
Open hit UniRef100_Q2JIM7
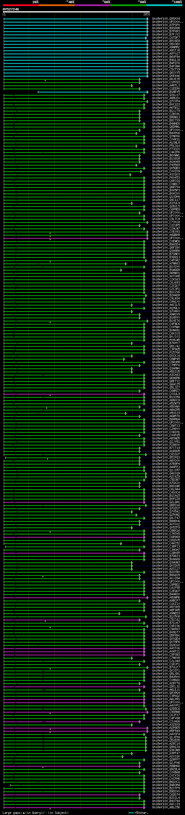166,470
